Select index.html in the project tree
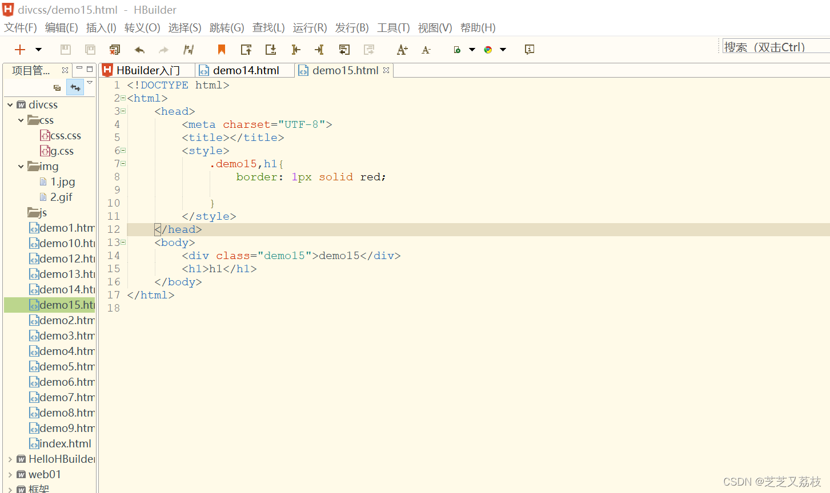Viewport: 830px width, 493px height. tap(61, 444)
